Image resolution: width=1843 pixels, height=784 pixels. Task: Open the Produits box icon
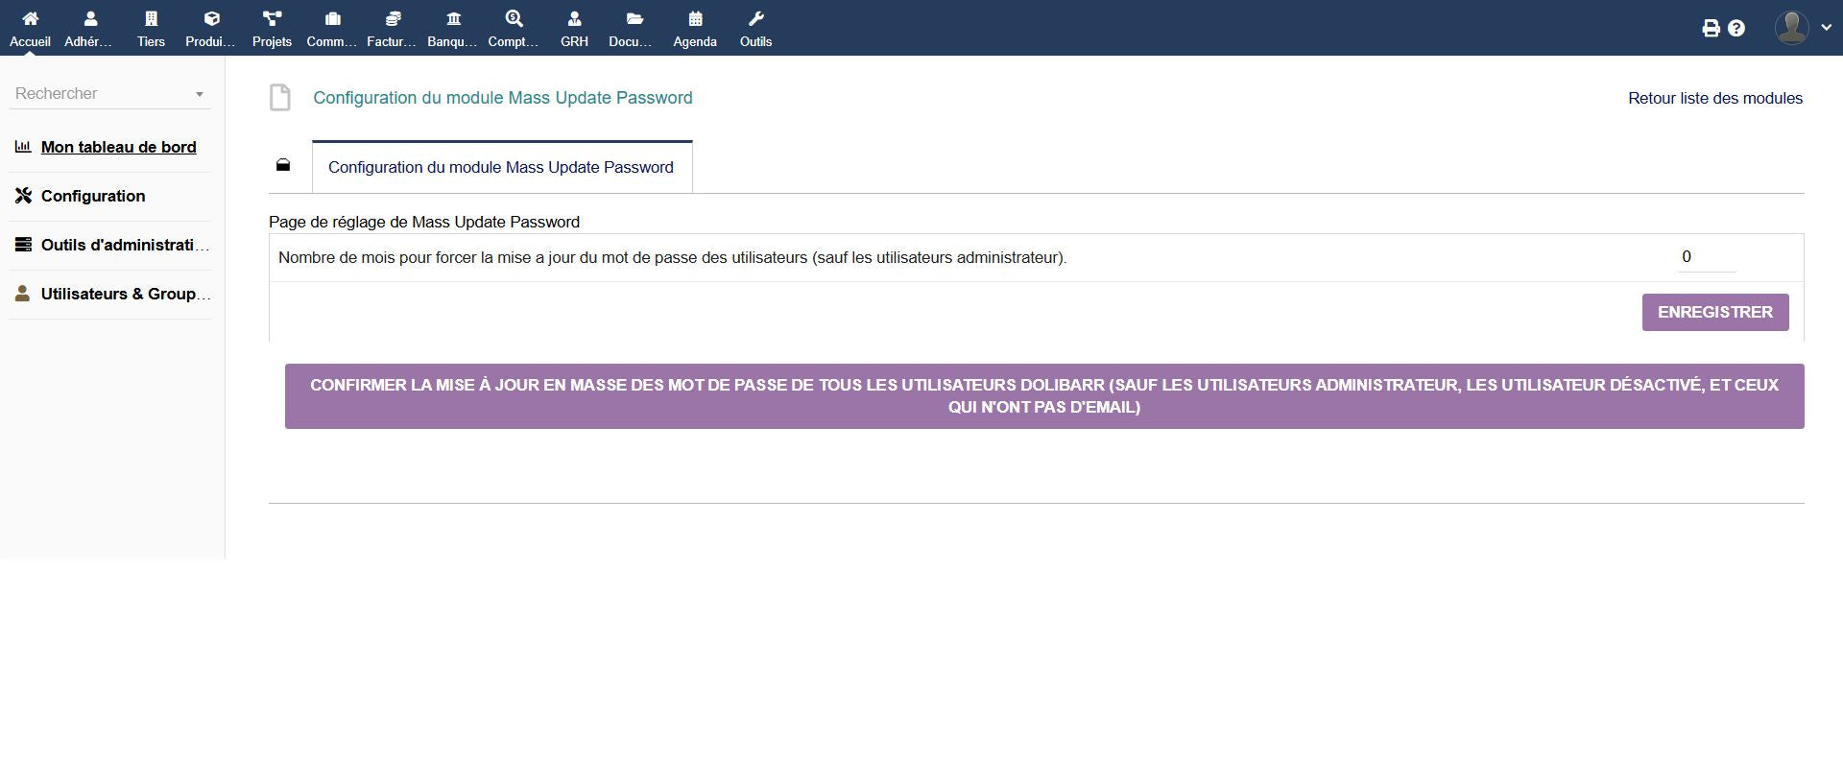point(211,19)
